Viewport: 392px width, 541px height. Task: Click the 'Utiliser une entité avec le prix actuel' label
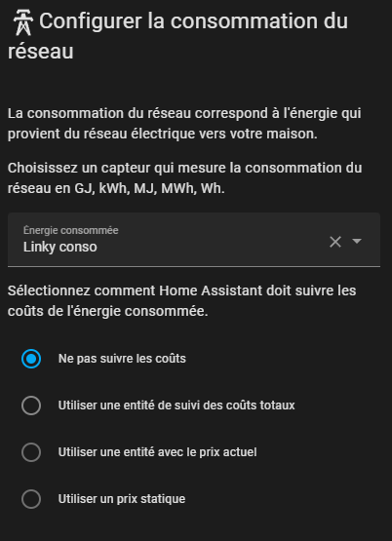pos(157,452)
